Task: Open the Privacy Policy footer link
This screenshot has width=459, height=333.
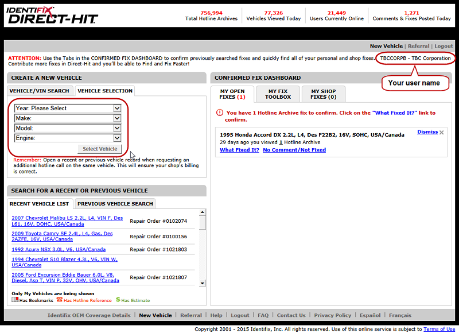Action: [x=333, y=315]
